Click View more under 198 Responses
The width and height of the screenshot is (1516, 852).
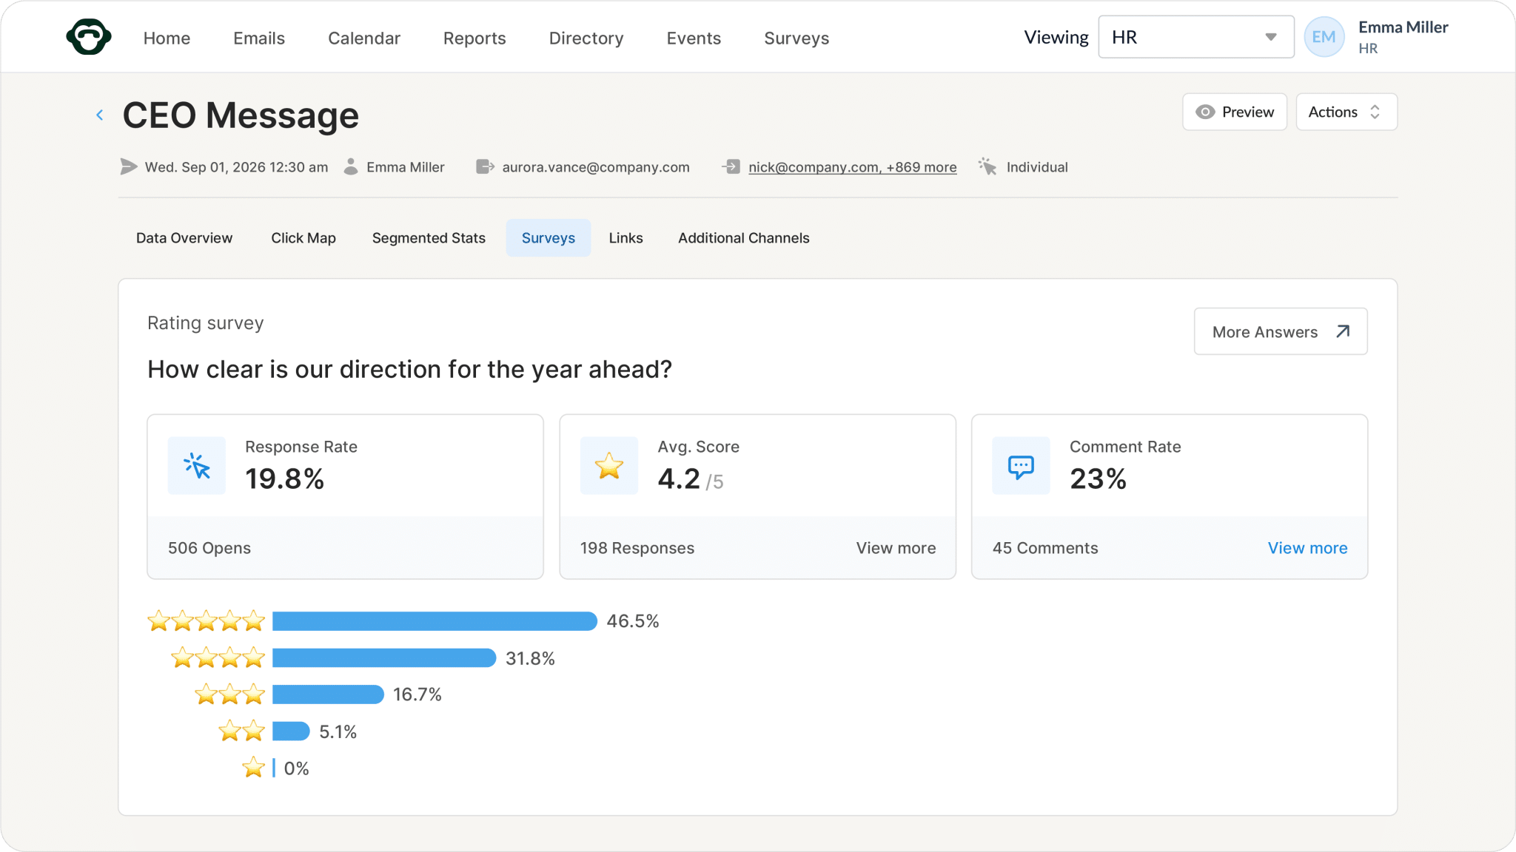coord(896,548)
